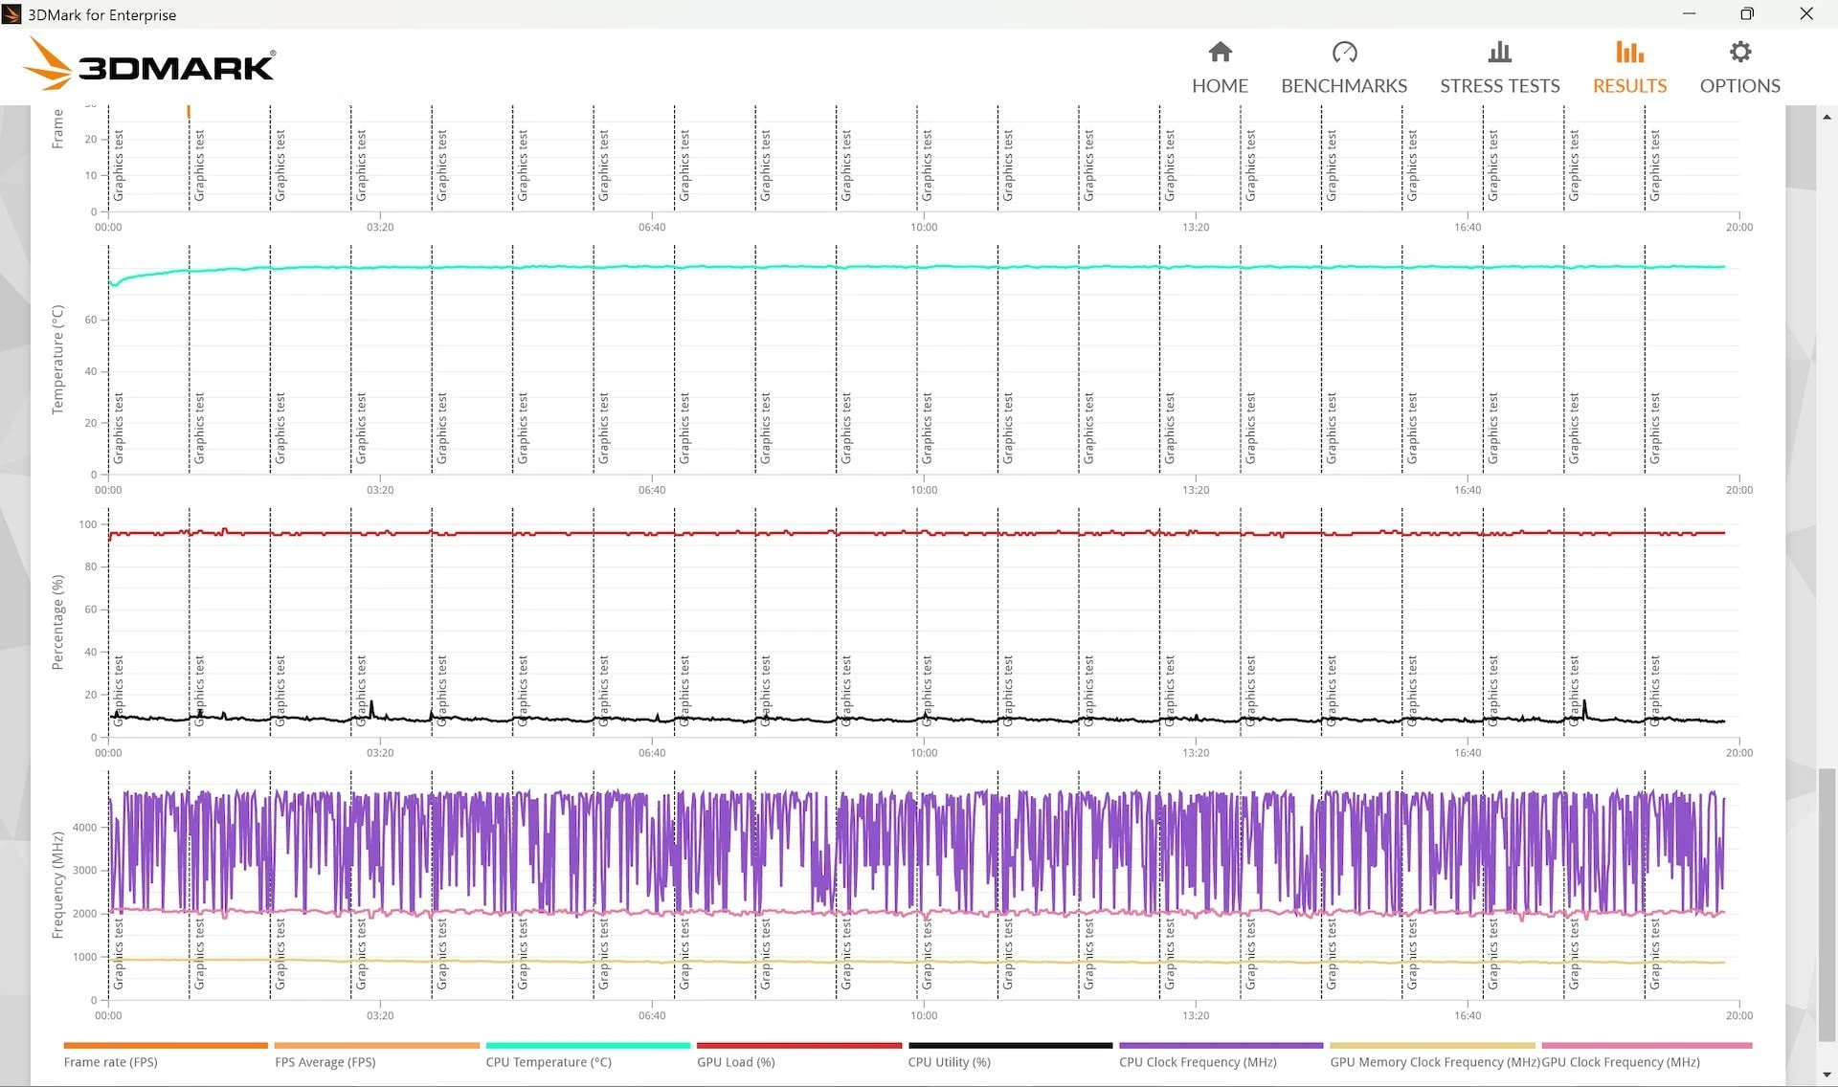1838x1087 pixels.
Task: Click the turquoise CPU Temperature color bar
Action: coord(588,1045)
